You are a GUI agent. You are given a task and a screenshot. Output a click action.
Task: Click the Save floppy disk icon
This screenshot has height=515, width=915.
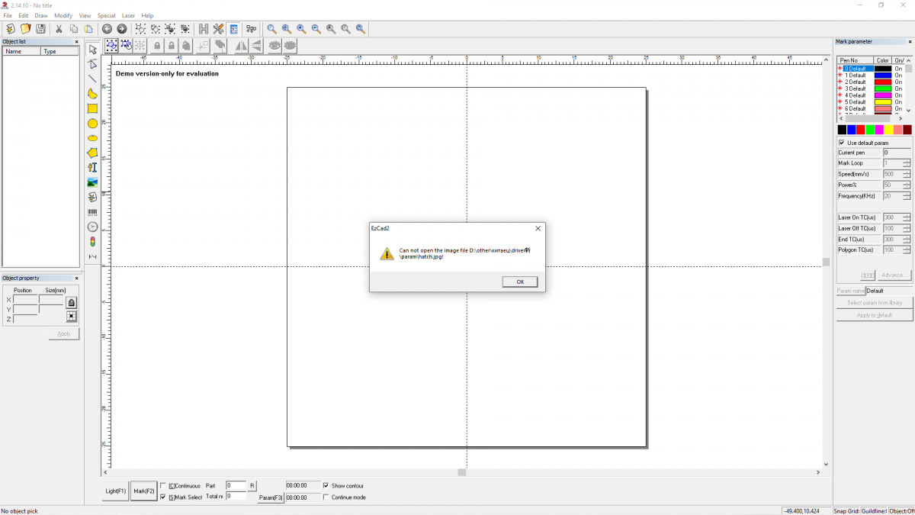pos(40,29)
